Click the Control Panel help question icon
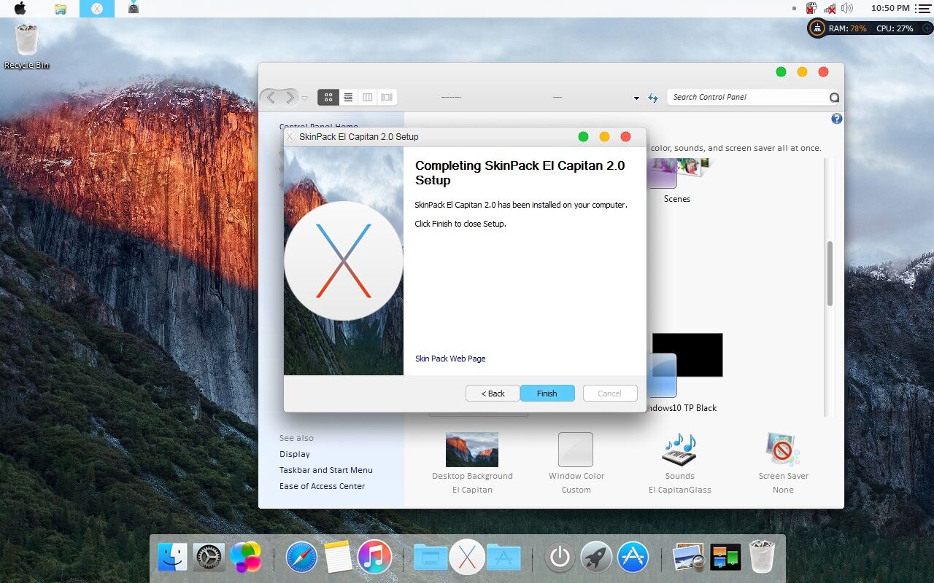The height and width of the screenshot is (583, 934). point(837,119)
